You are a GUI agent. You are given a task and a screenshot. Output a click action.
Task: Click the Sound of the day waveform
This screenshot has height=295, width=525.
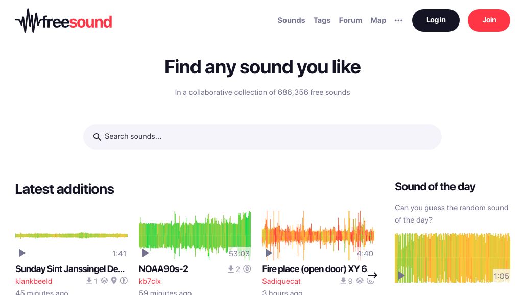click(452, 258)
